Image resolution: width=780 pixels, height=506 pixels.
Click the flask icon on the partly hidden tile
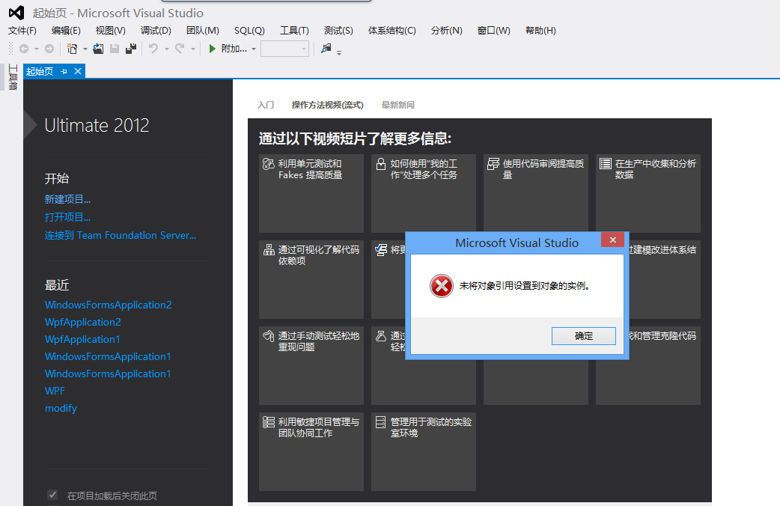click(380, 336)
